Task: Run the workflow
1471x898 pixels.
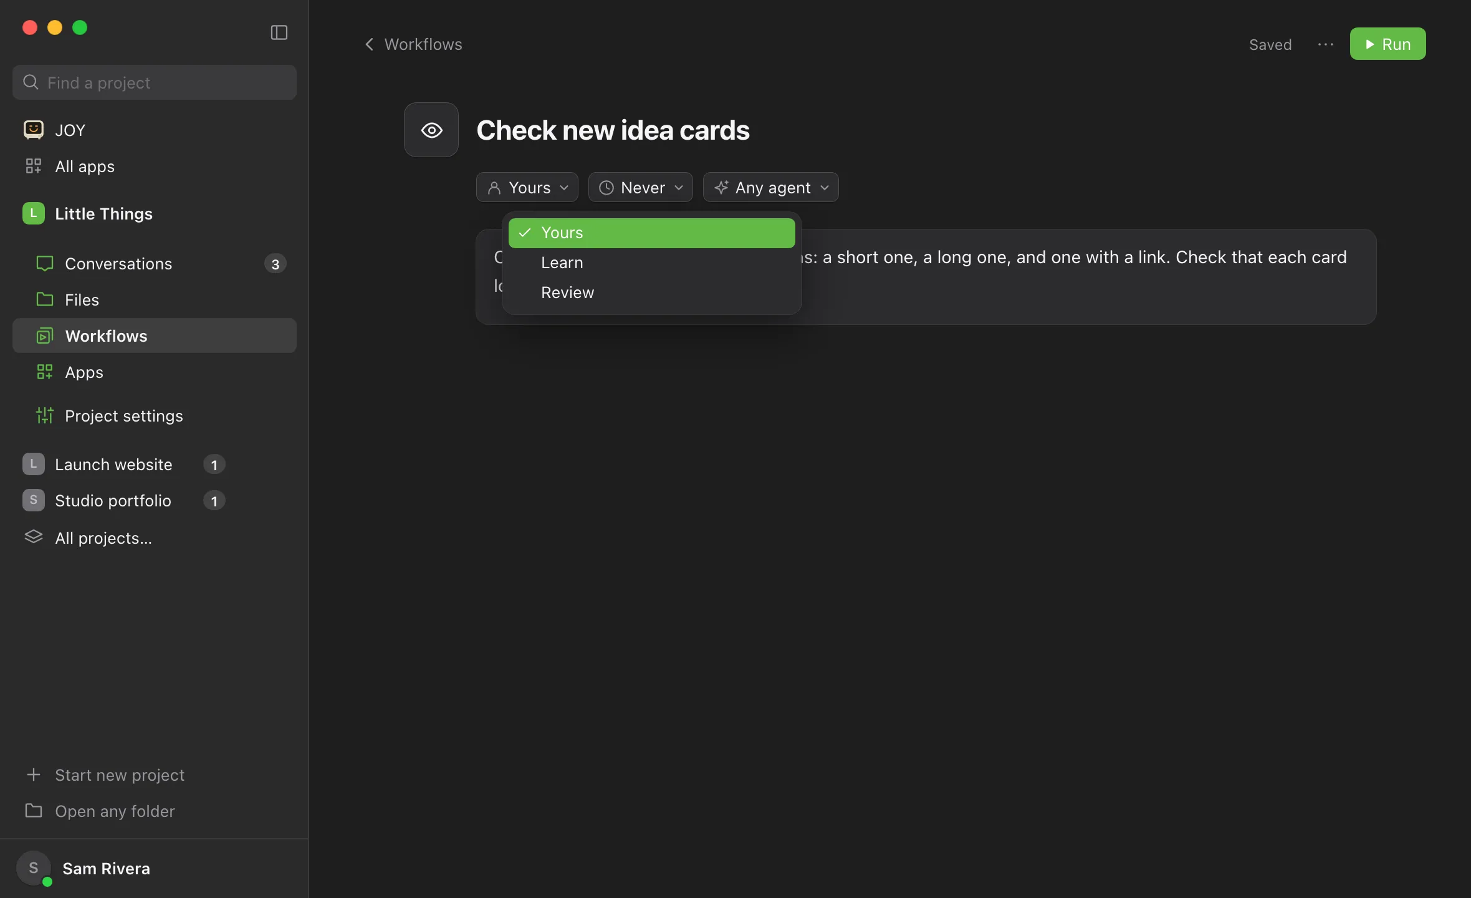Action: (x=1387, y=44)
